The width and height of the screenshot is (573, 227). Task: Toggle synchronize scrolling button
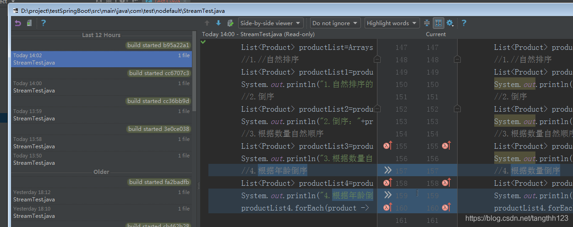coord(438,23)
